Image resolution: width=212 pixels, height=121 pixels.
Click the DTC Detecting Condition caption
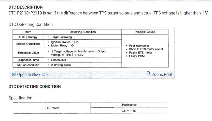(x=31, y=24)
